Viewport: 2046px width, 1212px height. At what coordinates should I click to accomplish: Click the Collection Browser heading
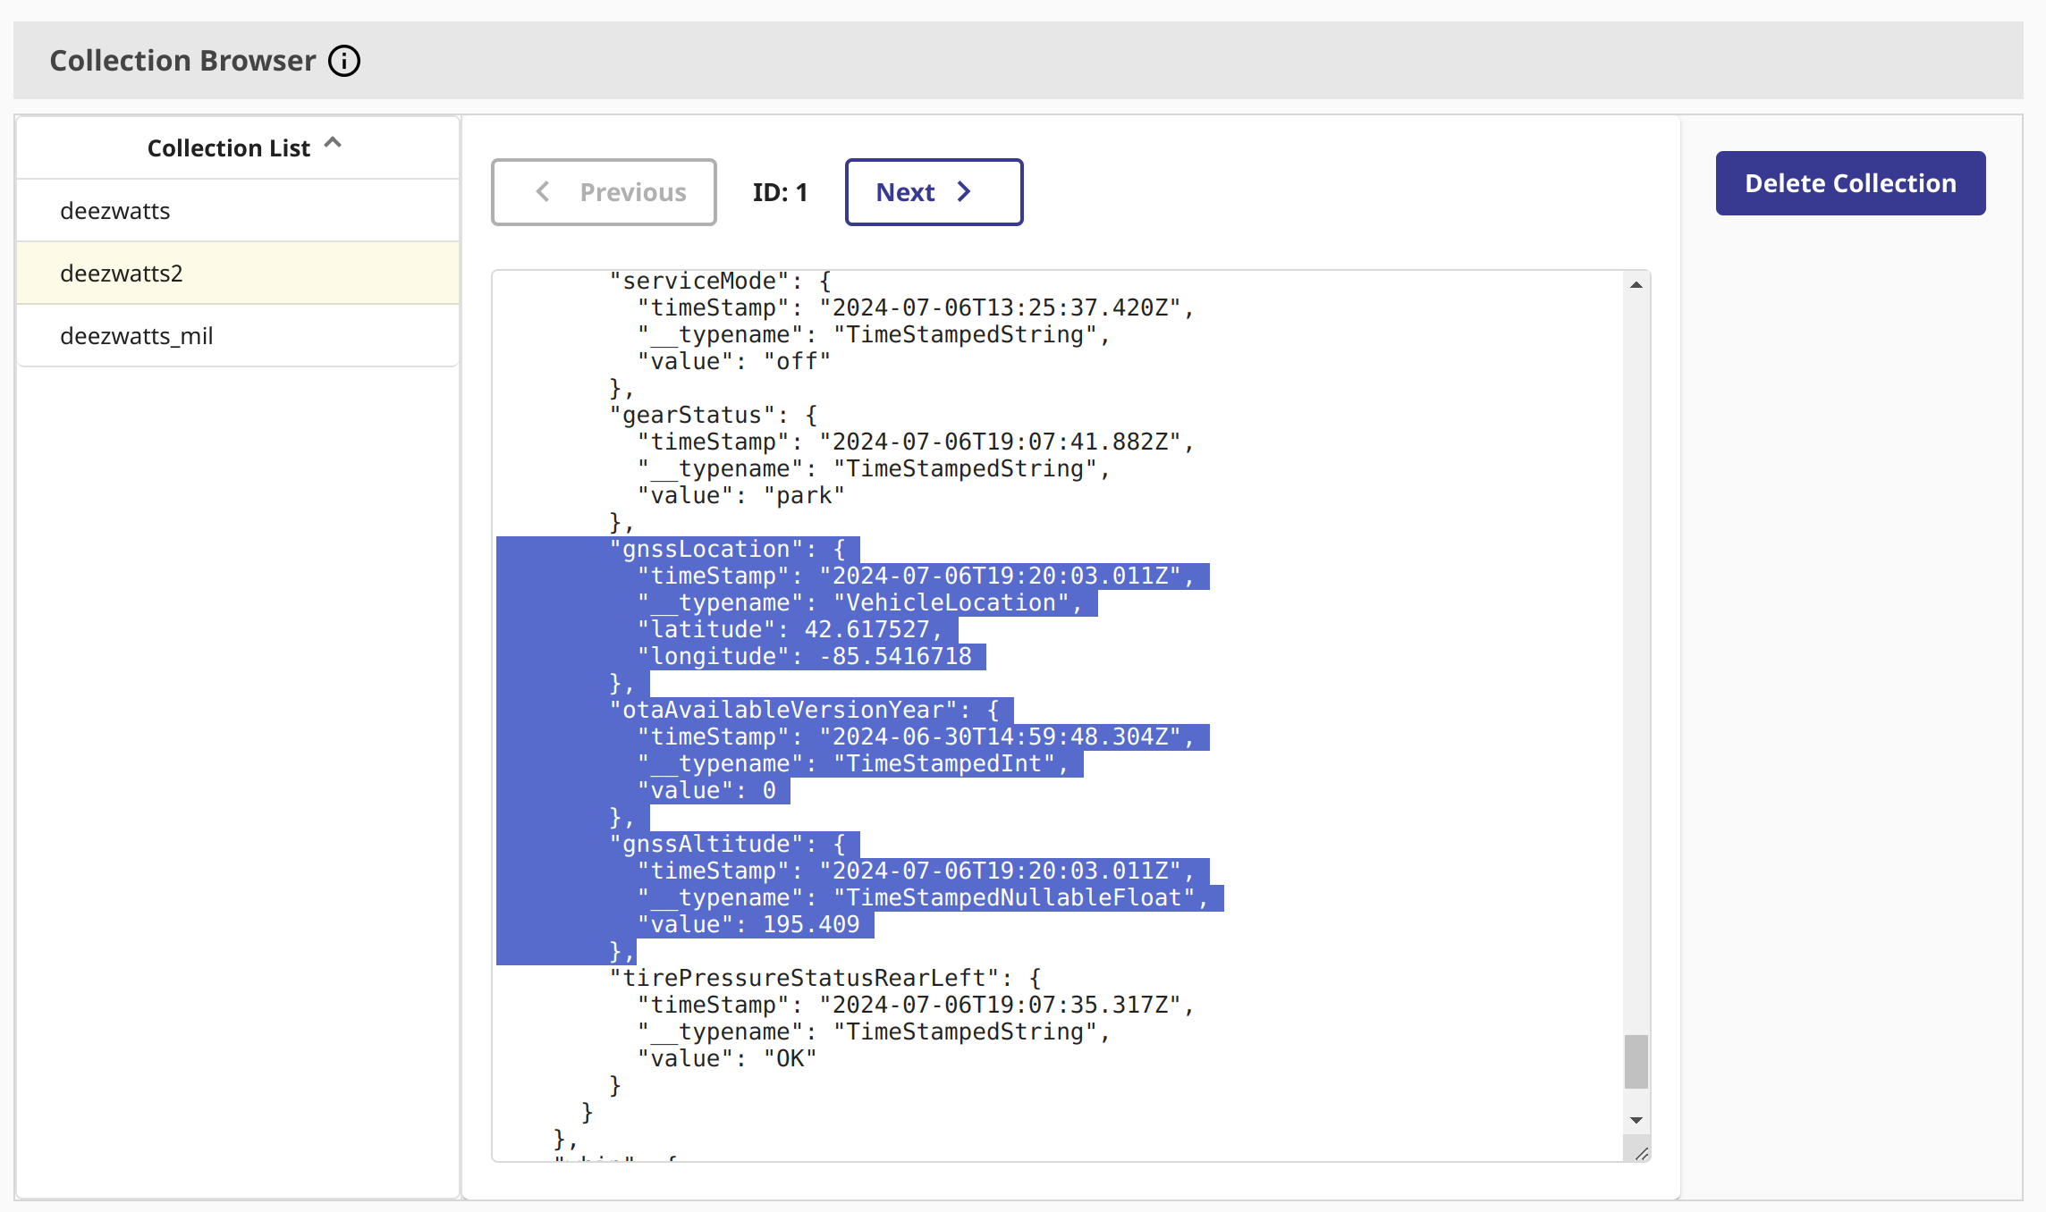coord(183,61)
